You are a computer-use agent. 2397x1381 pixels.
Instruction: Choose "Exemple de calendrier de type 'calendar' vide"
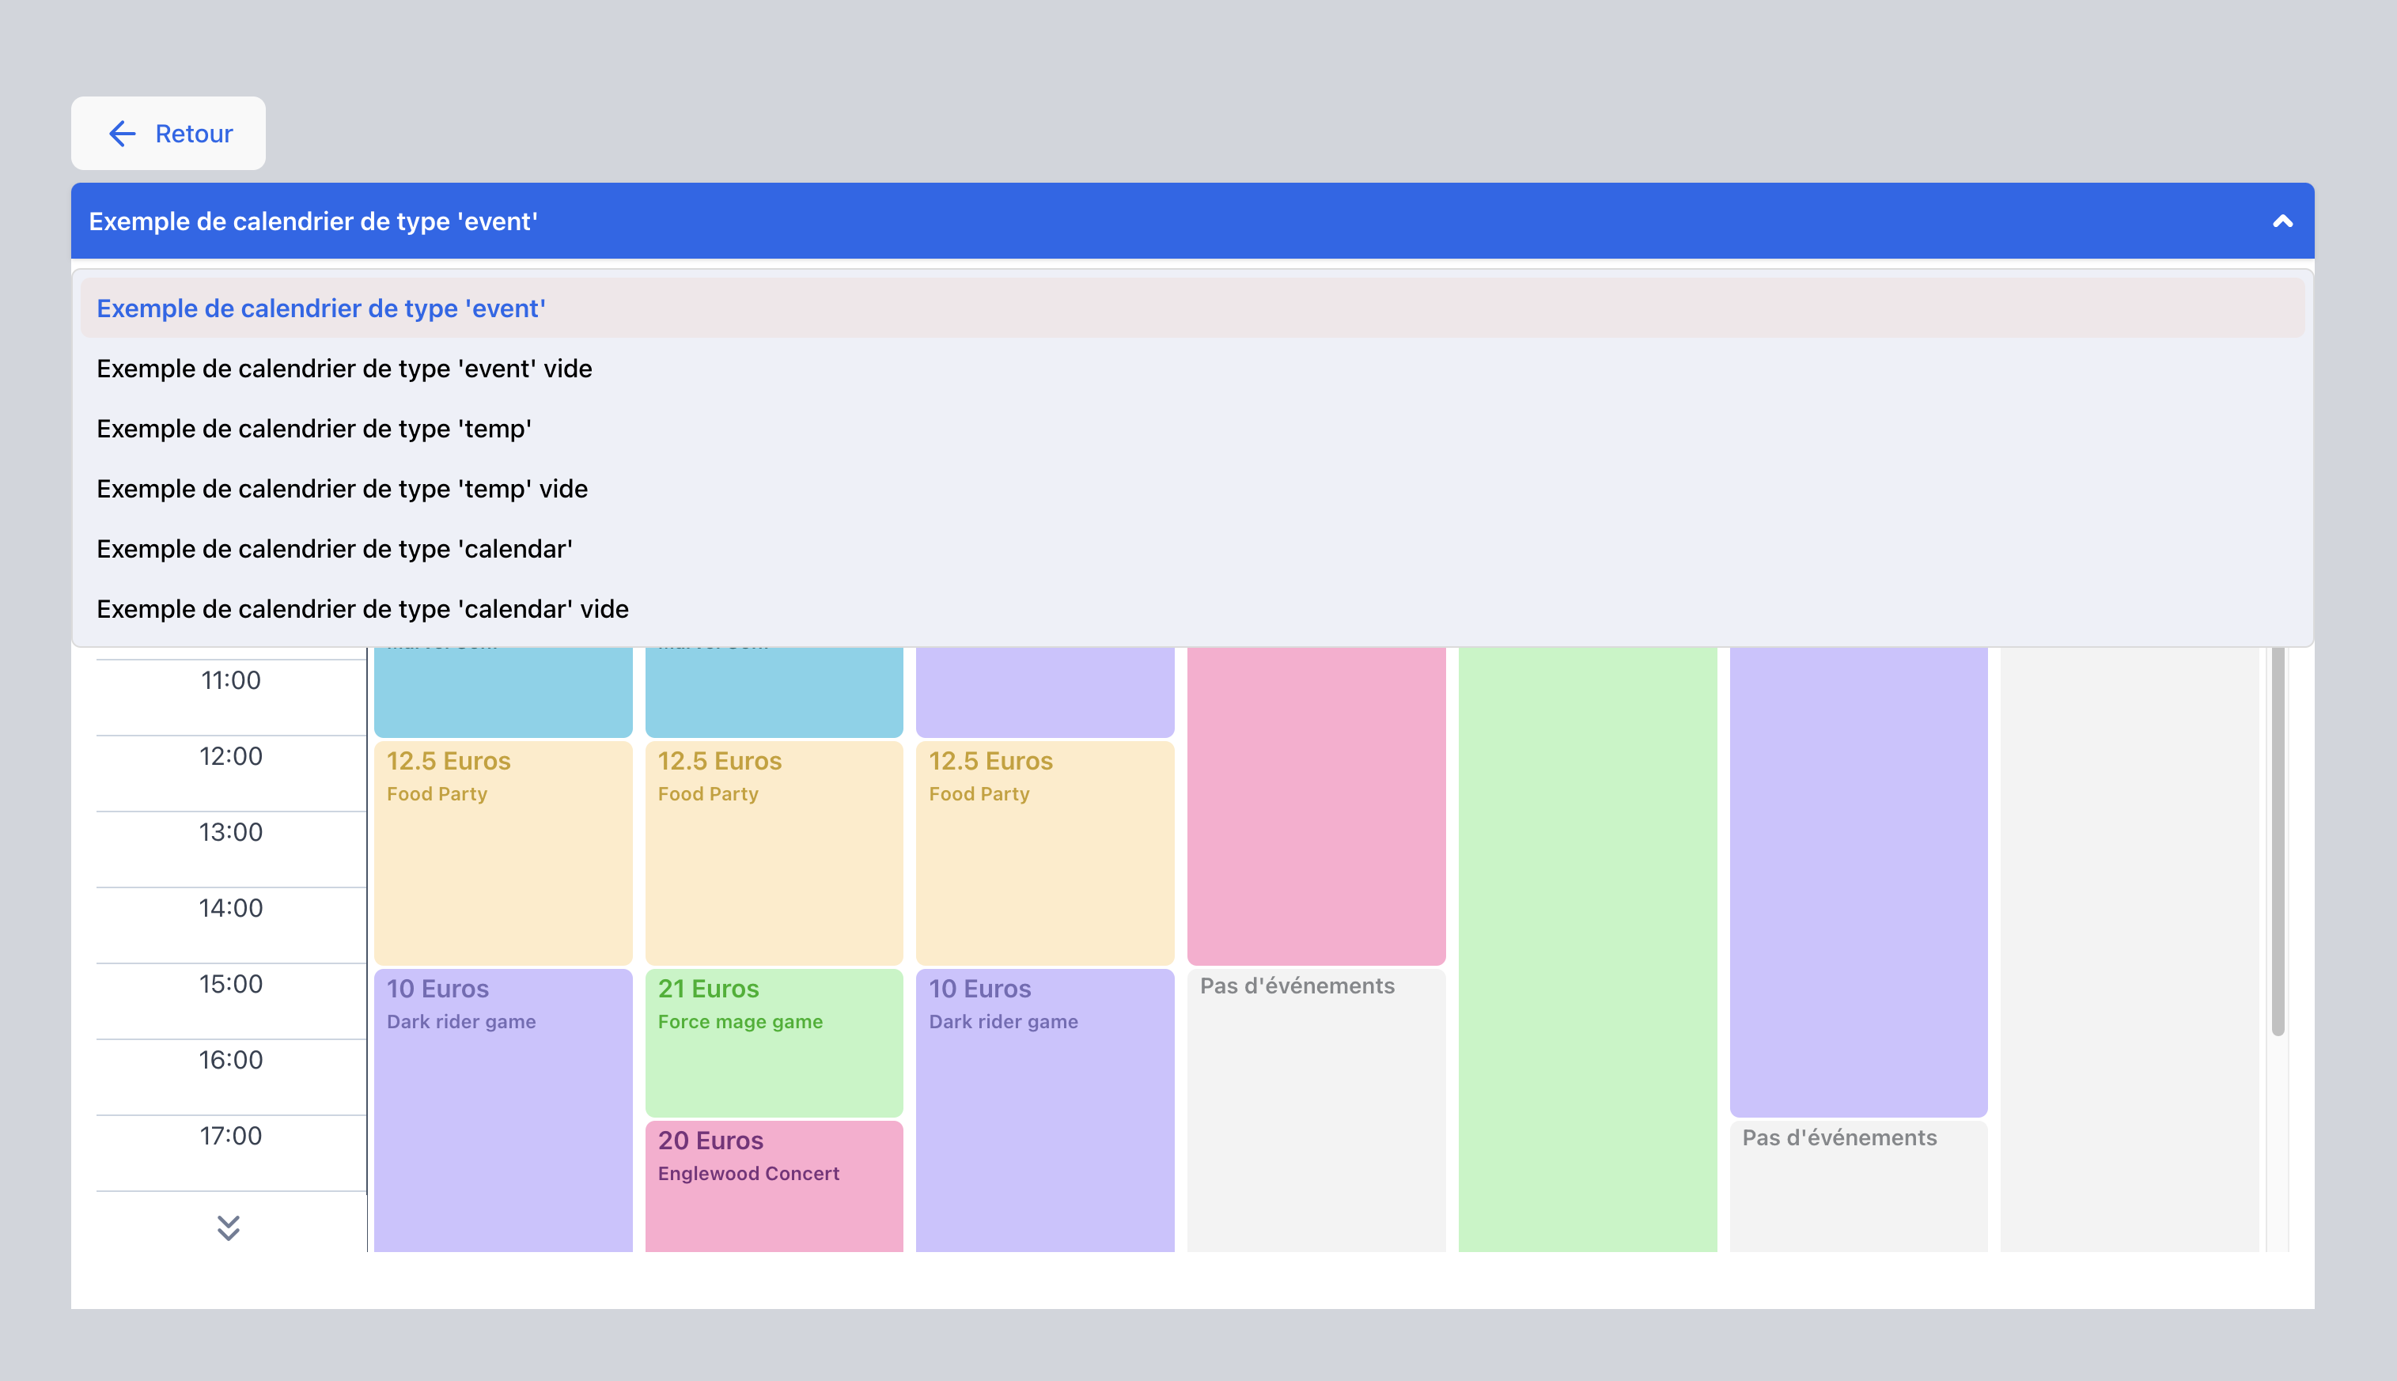click(x=362, y=609)
